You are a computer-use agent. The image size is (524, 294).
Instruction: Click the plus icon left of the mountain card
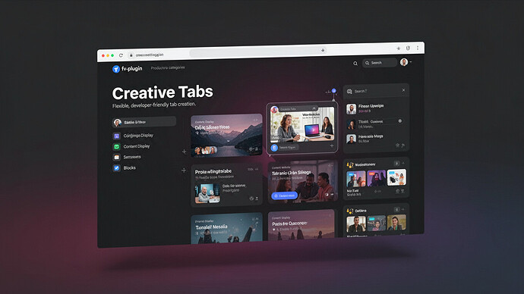click(184, 152)
